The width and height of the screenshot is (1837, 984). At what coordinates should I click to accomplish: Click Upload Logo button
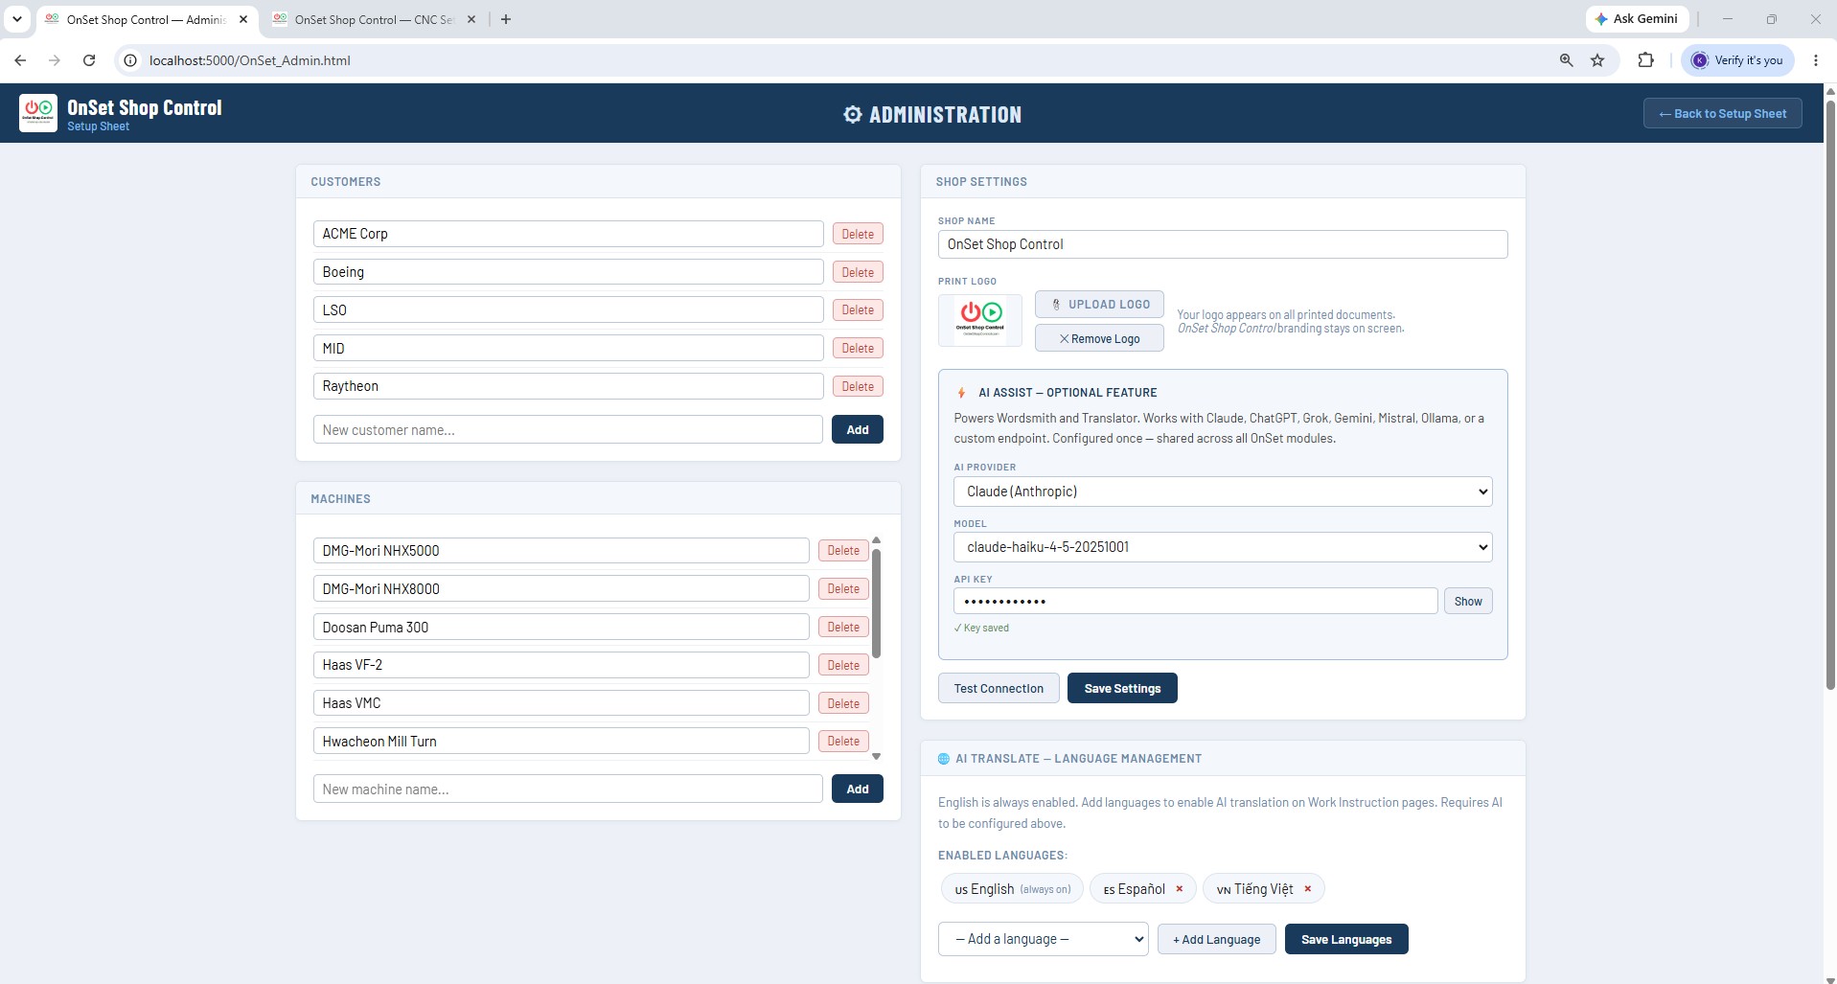click(1099, 305)
